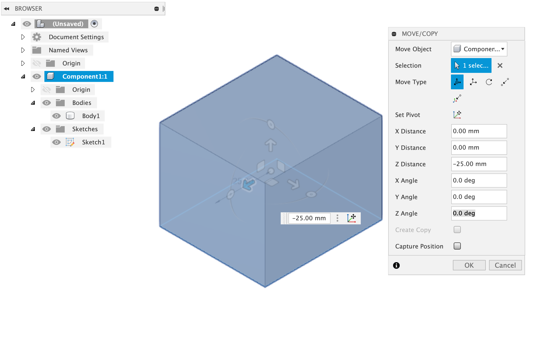Click the X Angle input field

point(479,181)
